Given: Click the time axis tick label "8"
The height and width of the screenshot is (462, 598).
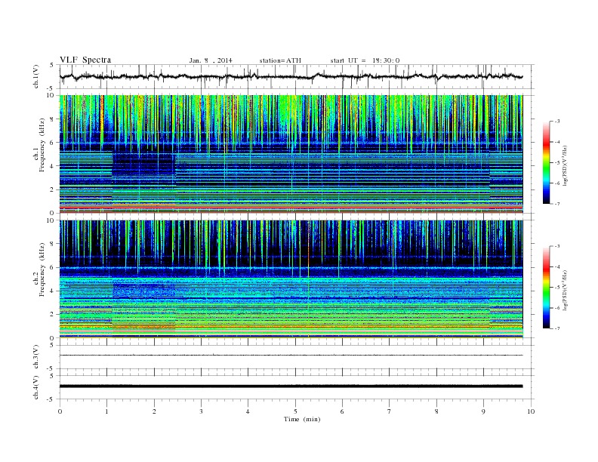Looking at the screenshot, I should (436, 411).
